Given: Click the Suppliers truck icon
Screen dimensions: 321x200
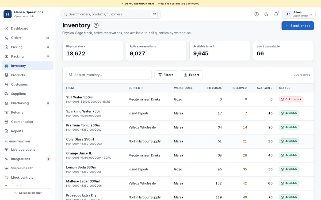Looking at the screenshot, I should (6, 94).
